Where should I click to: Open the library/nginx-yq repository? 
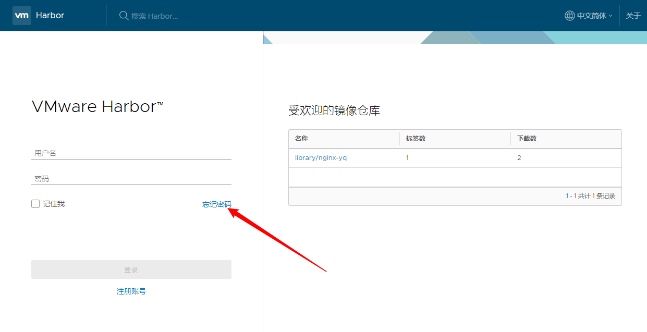[x=321, y=158]
